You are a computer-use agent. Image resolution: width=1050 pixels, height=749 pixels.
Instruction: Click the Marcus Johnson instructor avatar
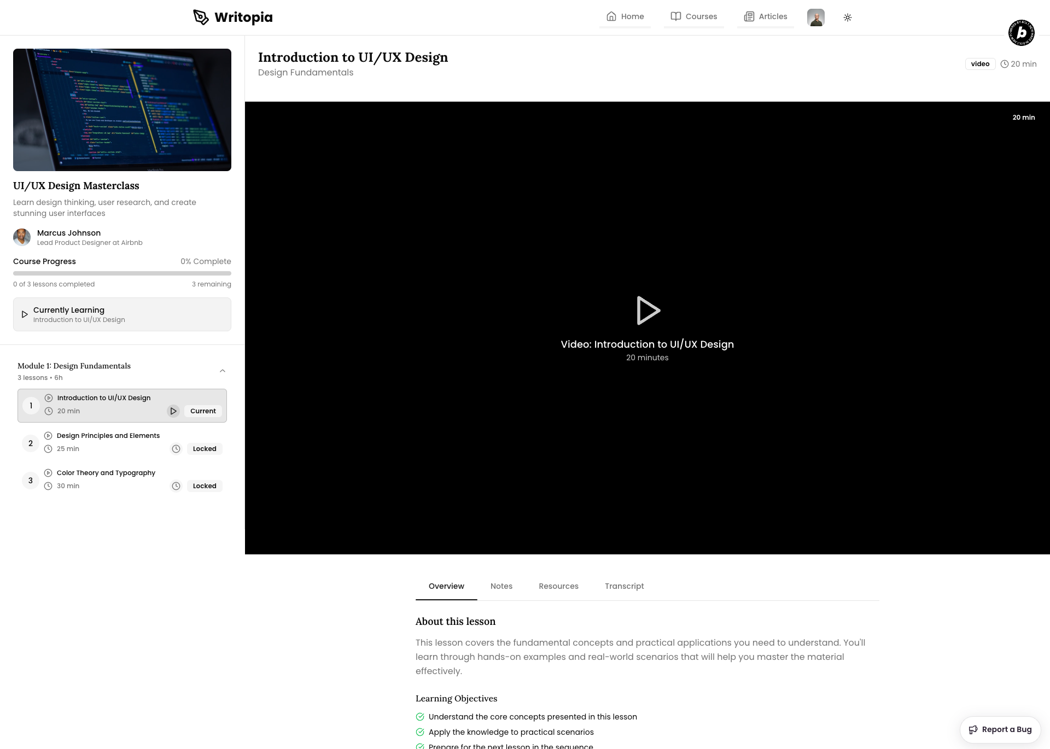22,237
